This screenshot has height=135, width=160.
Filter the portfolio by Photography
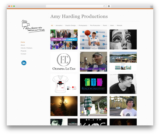[83, 26]
